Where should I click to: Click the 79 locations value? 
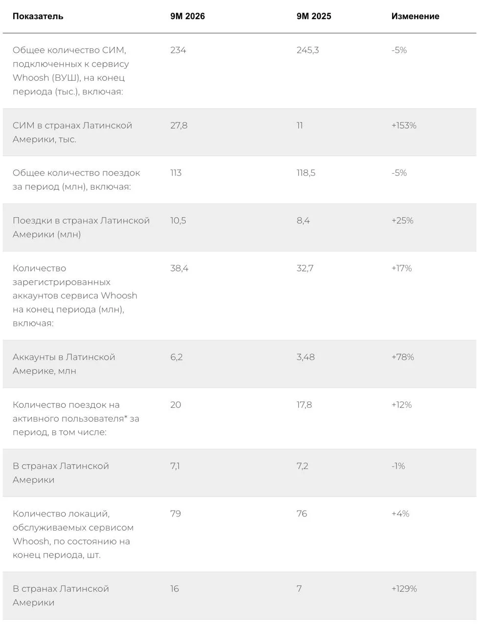(175, 514)
